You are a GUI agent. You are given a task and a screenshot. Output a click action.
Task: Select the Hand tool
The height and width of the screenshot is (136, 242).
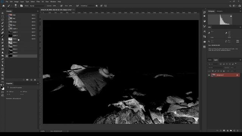point(3,72)
